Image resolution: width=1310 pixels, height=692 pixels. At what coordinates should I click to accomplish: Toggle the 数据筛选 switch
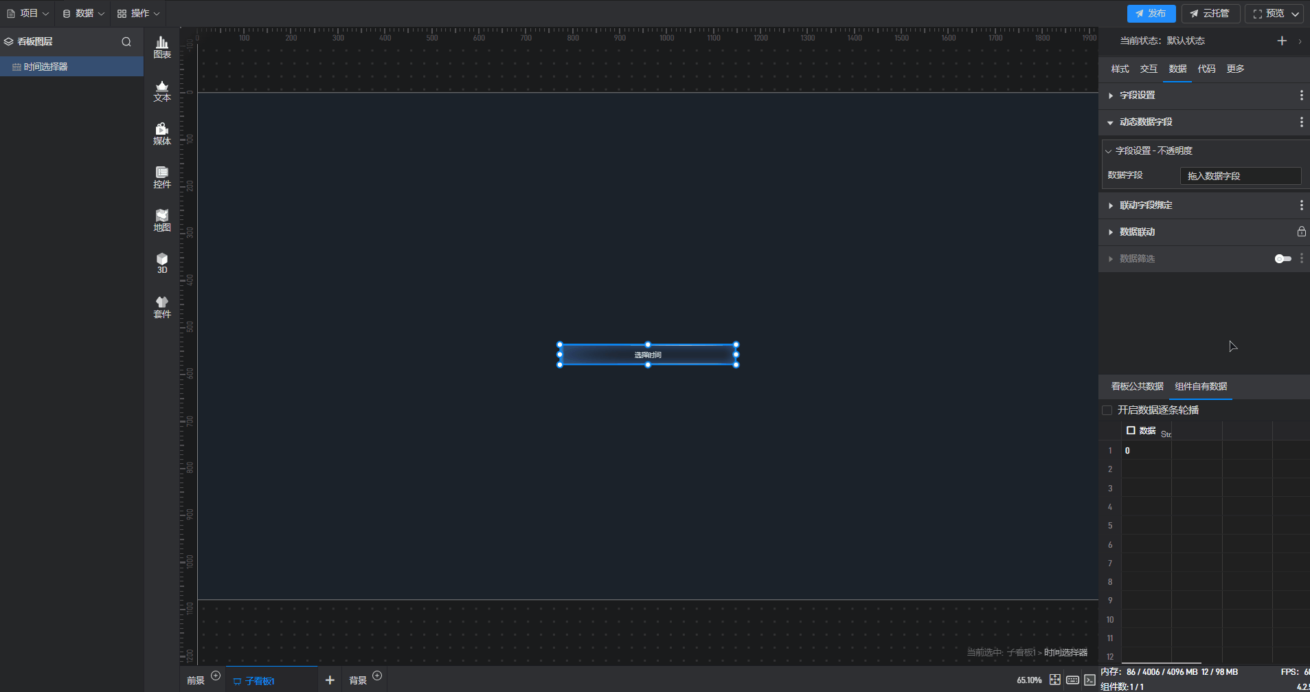point(1283,259)
